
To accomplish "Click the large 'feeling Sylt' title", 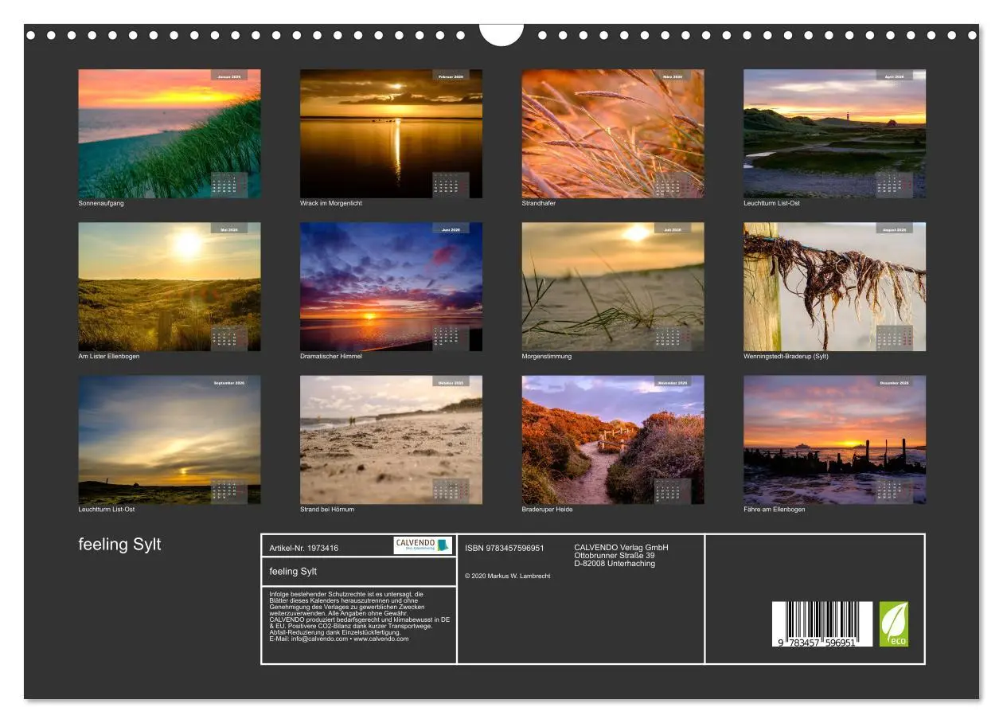I will [119, 545].
